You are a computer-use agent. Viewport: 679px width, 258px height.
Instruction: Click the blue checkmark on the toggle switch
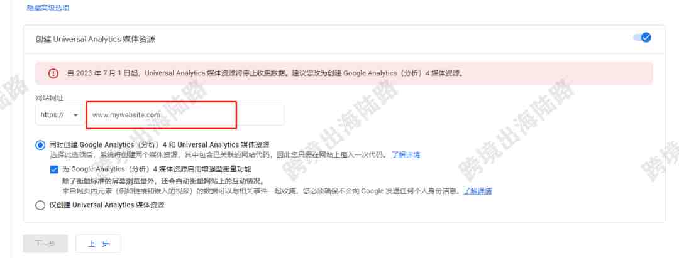click(646, 38)
